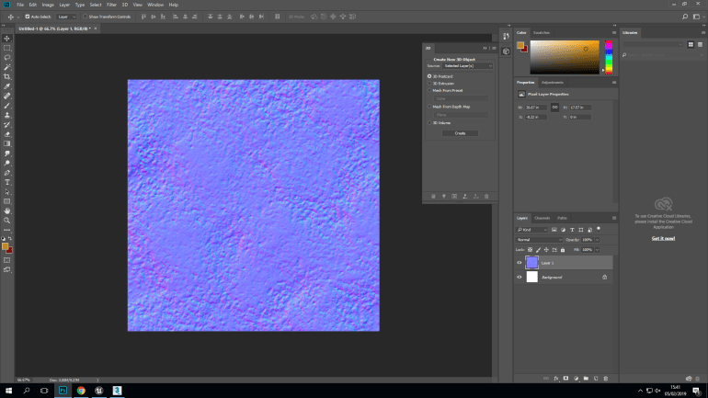Select the Magic Wand tool
Screen dimensions: 708x398
(x=6, y=67)
